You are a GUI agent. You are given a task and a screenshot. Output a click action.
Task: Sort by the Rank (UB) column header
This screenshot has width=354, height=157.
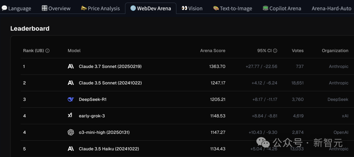33,51
